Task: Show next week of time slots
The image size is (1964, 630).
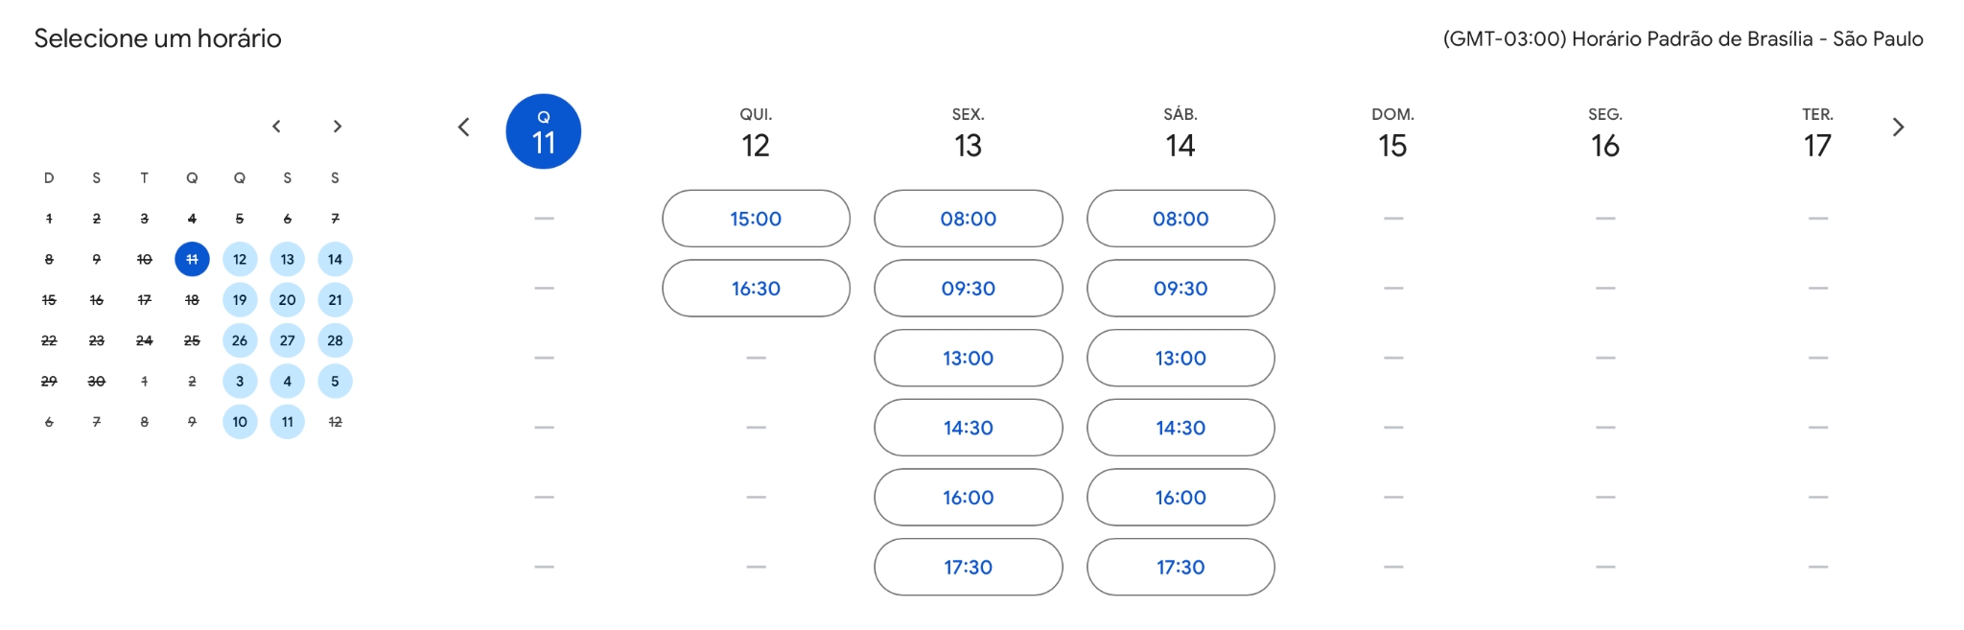Action: pyautogui.click(x=1898, y=128)
